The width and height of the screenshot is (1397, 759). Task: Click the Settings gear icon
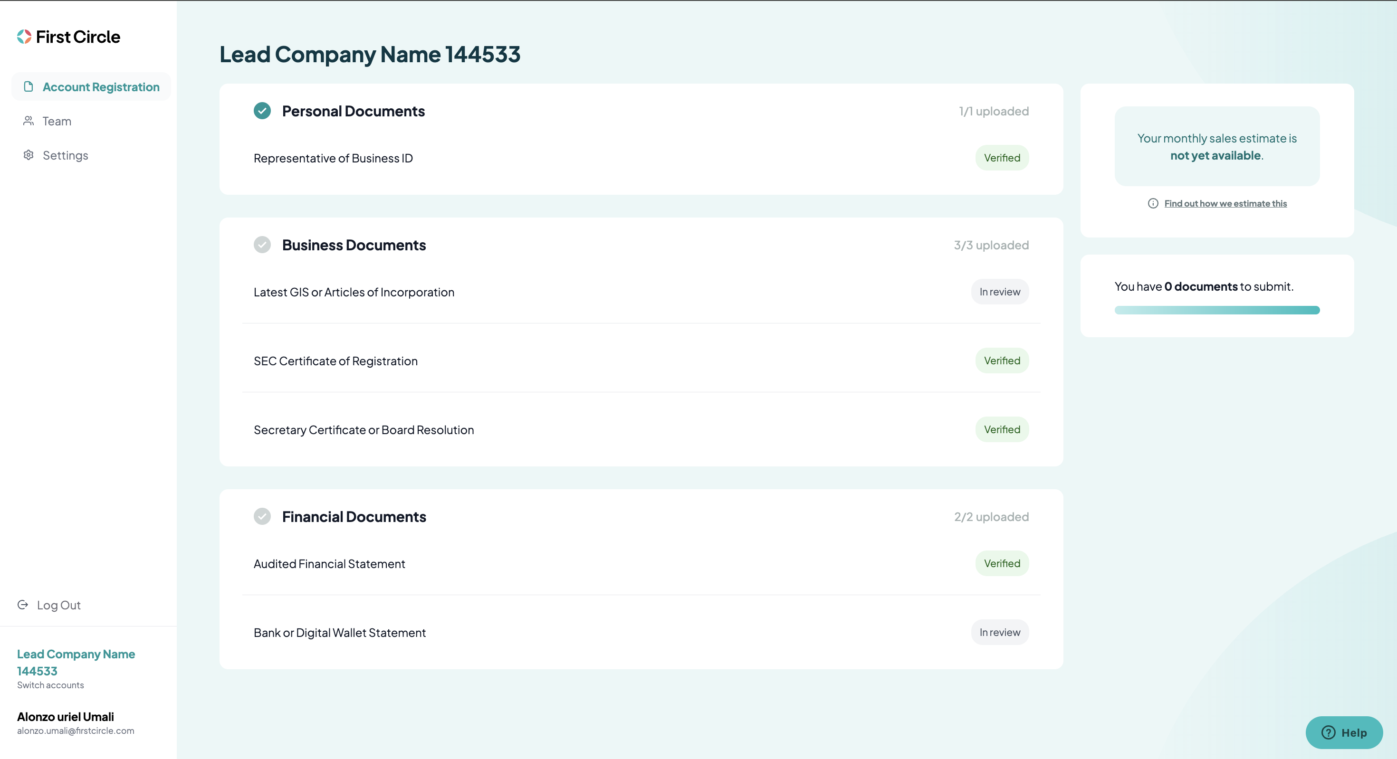(x=29, y=154)
